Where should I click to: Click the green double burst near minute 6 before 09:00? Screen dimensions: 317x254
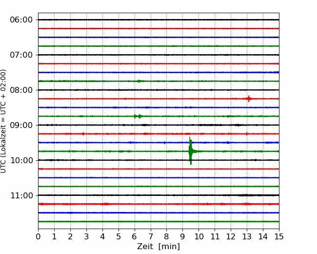[138, 116]
